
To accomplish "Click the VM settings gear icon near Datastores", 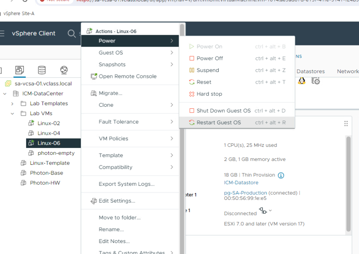I will pos(315,81).
